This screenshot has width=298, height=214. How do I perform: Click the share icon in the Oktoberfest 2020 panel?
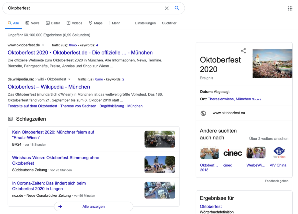[x=243, y=51]
